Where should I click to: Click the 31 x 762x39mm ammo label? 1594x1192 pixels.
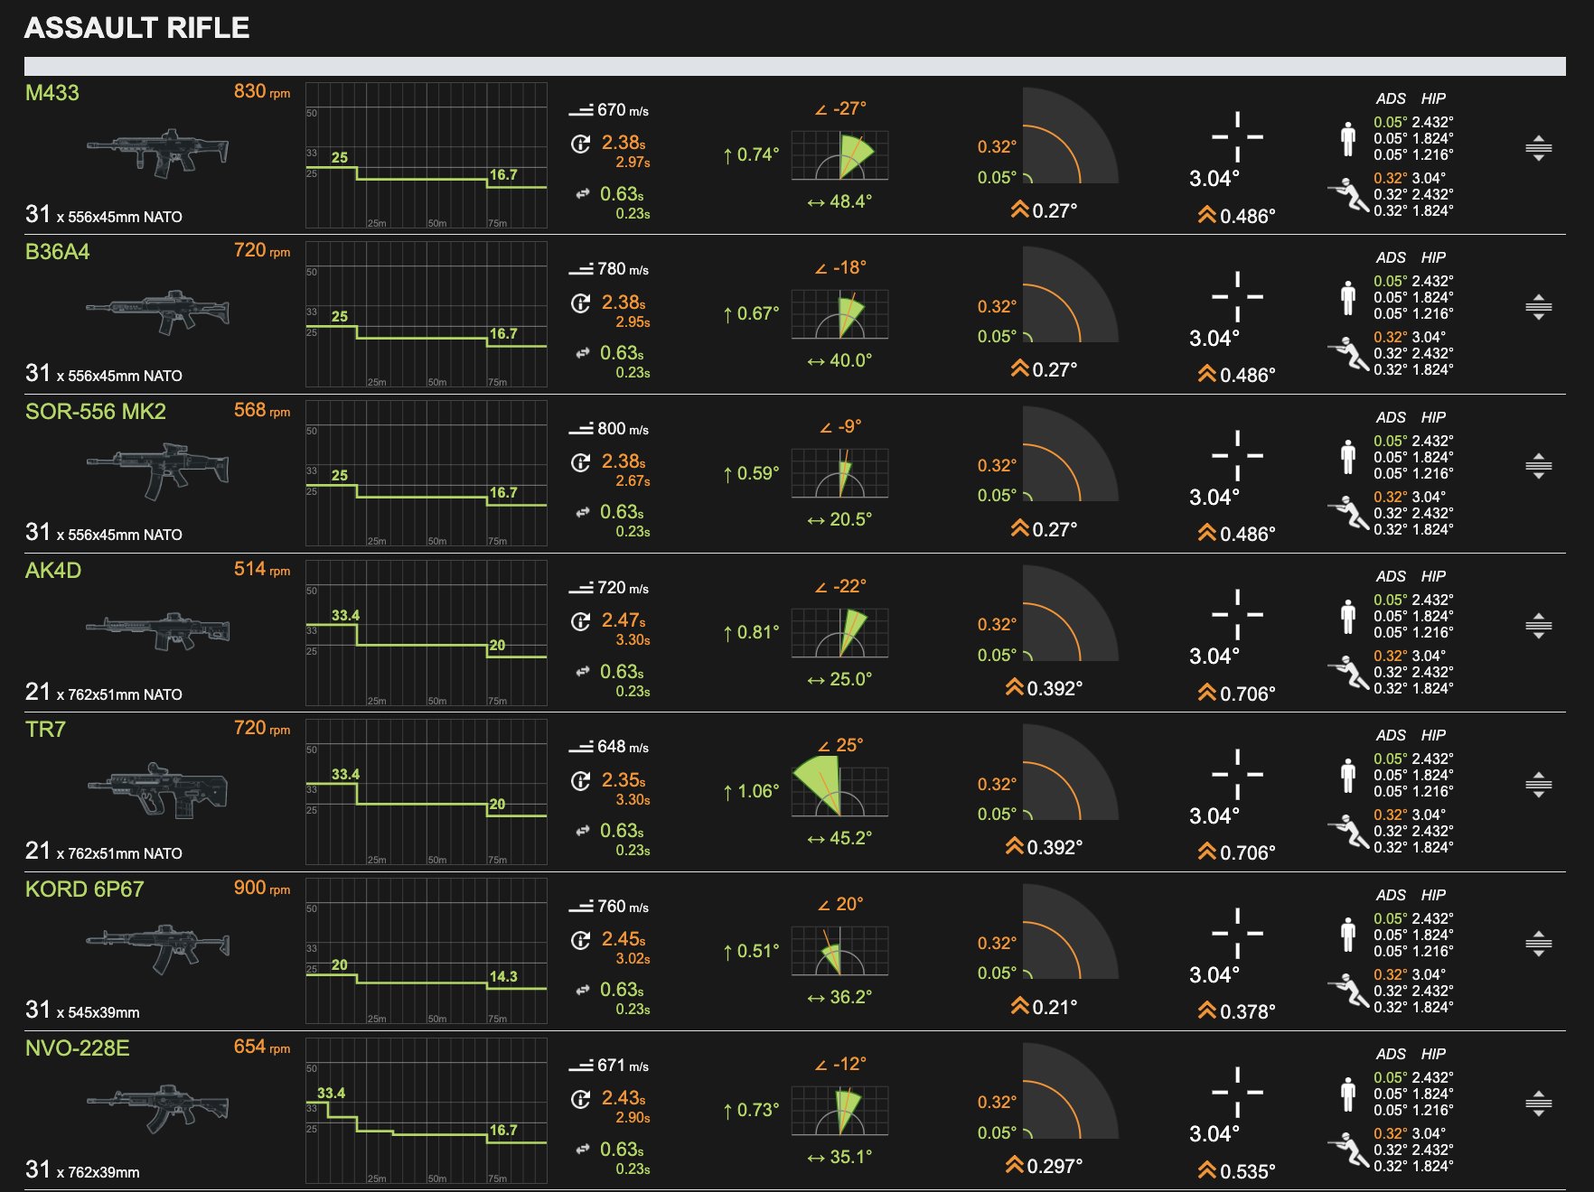point(82,1169)
